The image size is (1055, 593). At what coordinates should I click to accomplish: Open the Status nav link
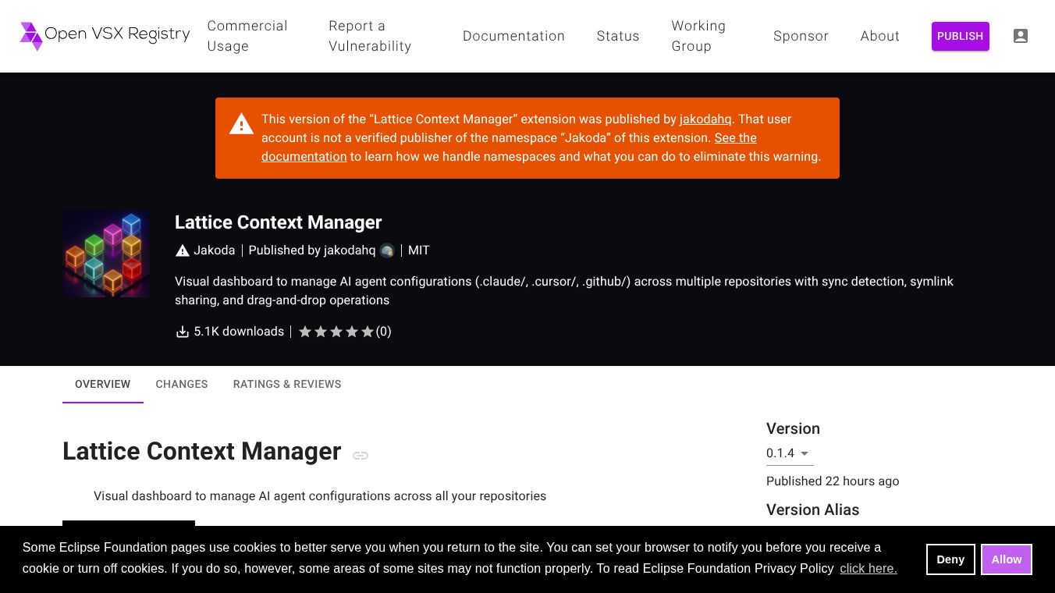[x=618, y=36]
